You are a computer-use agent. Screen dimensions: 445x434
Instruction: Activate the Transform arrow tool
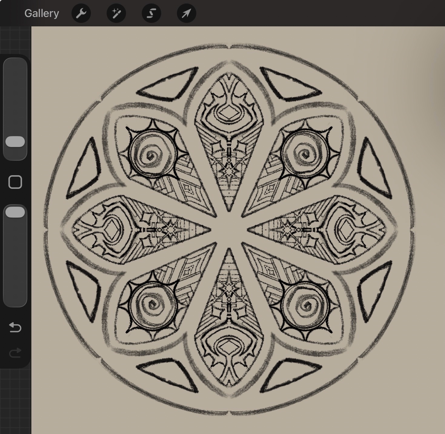pyautogui.click(x=186, y=13)
